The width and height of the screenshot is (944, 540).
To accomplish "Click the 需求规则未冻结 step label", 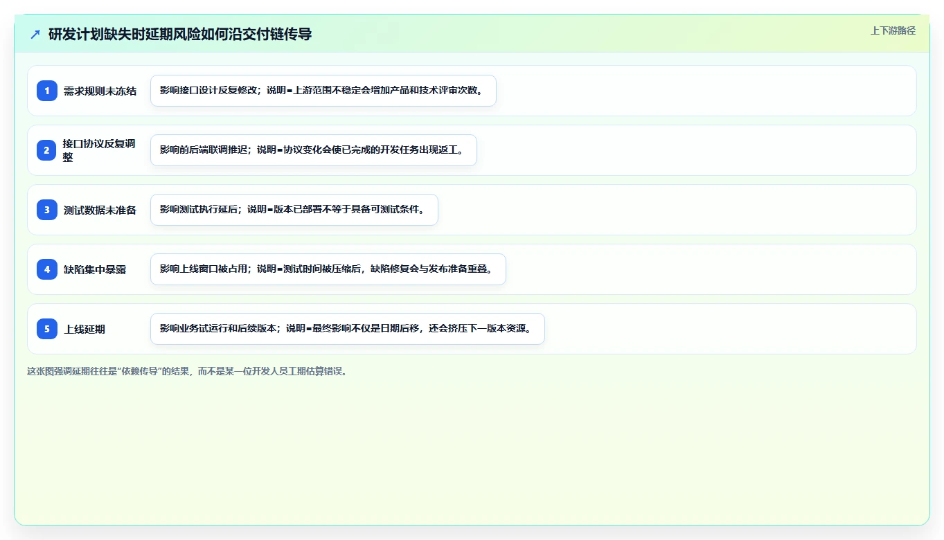I will pyautogui.click(x=100, y=91).
